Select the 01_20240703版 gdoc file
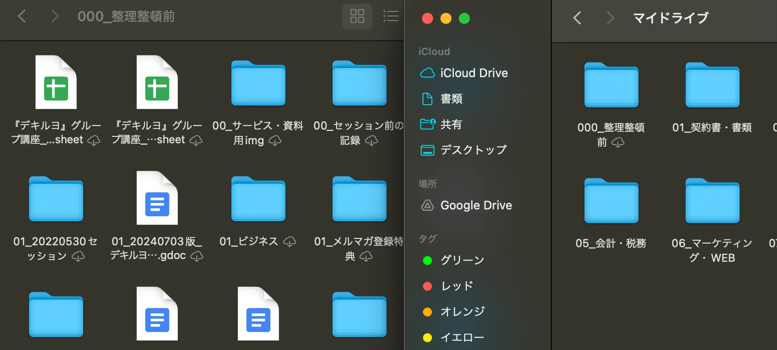The image size is (777, 350). (157, 198)
